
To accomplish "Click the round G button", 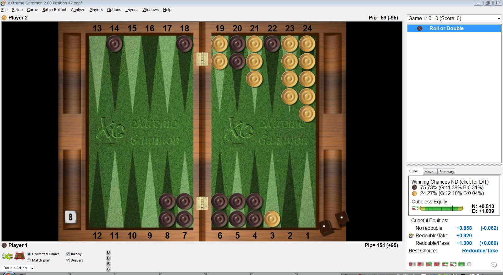I will pos(108,269).
